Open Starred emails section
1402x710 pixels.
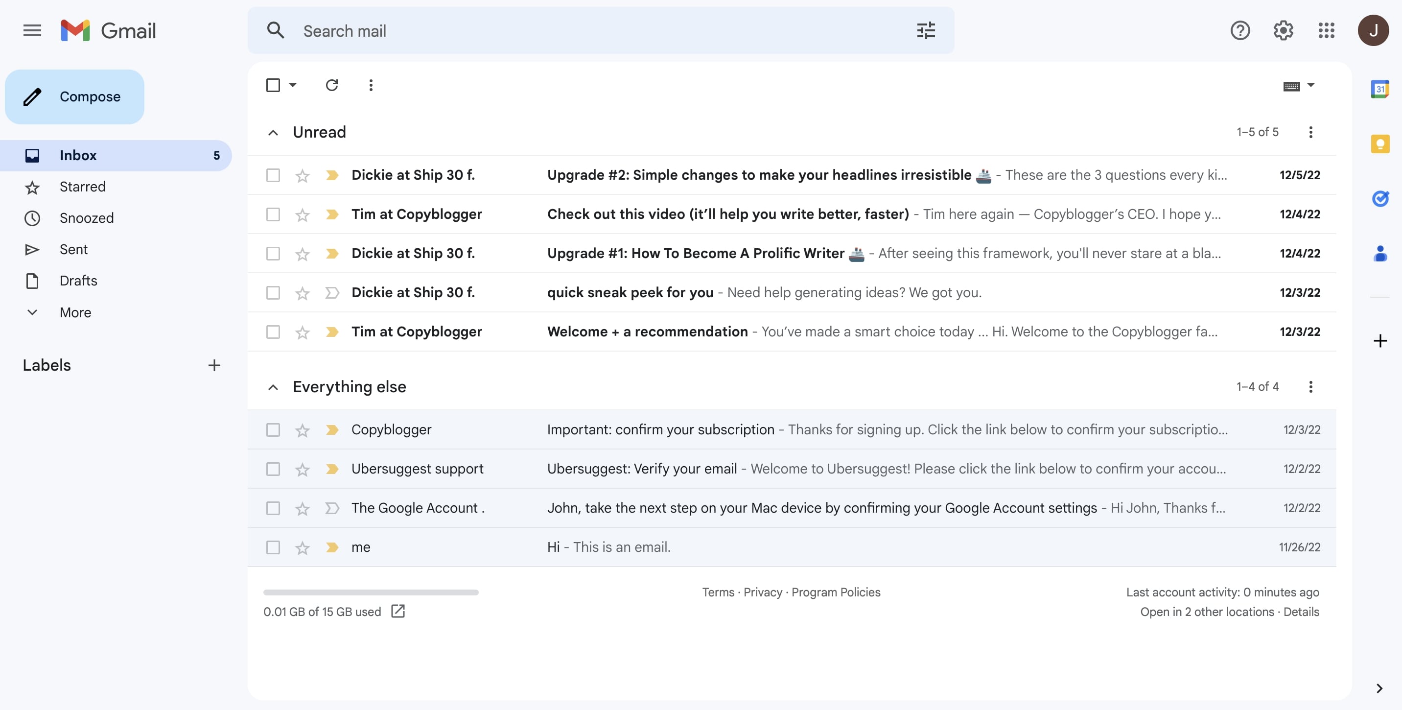click(82, 187)
